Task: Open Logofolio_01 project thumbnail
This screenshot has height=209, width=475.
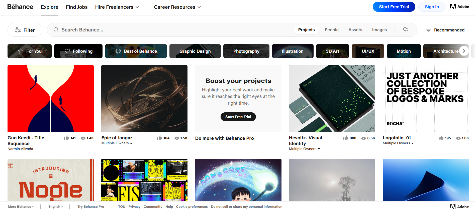Action: tap(426, 99)
